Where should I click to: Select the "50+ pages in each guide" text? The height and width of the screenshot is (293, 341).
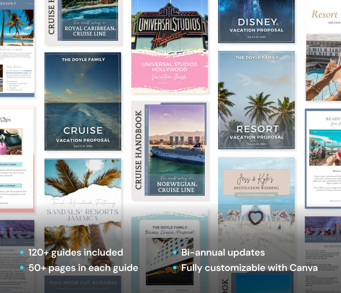pyautogui.click(x=83, y=268)
